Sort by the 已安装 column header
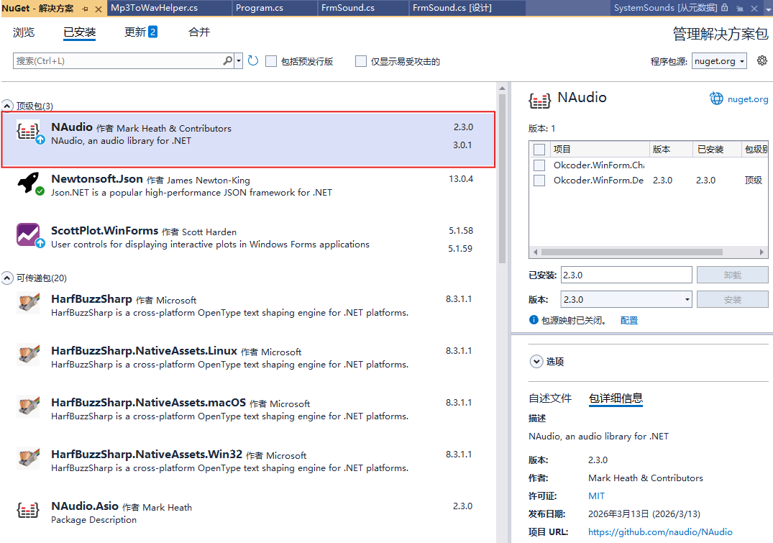The height and width of the screenshot is (543, 773). click(716, 150)
